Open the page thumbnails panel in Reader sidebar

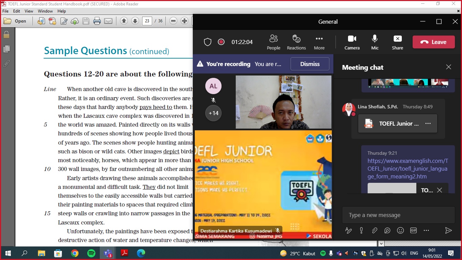click(6, 49)
